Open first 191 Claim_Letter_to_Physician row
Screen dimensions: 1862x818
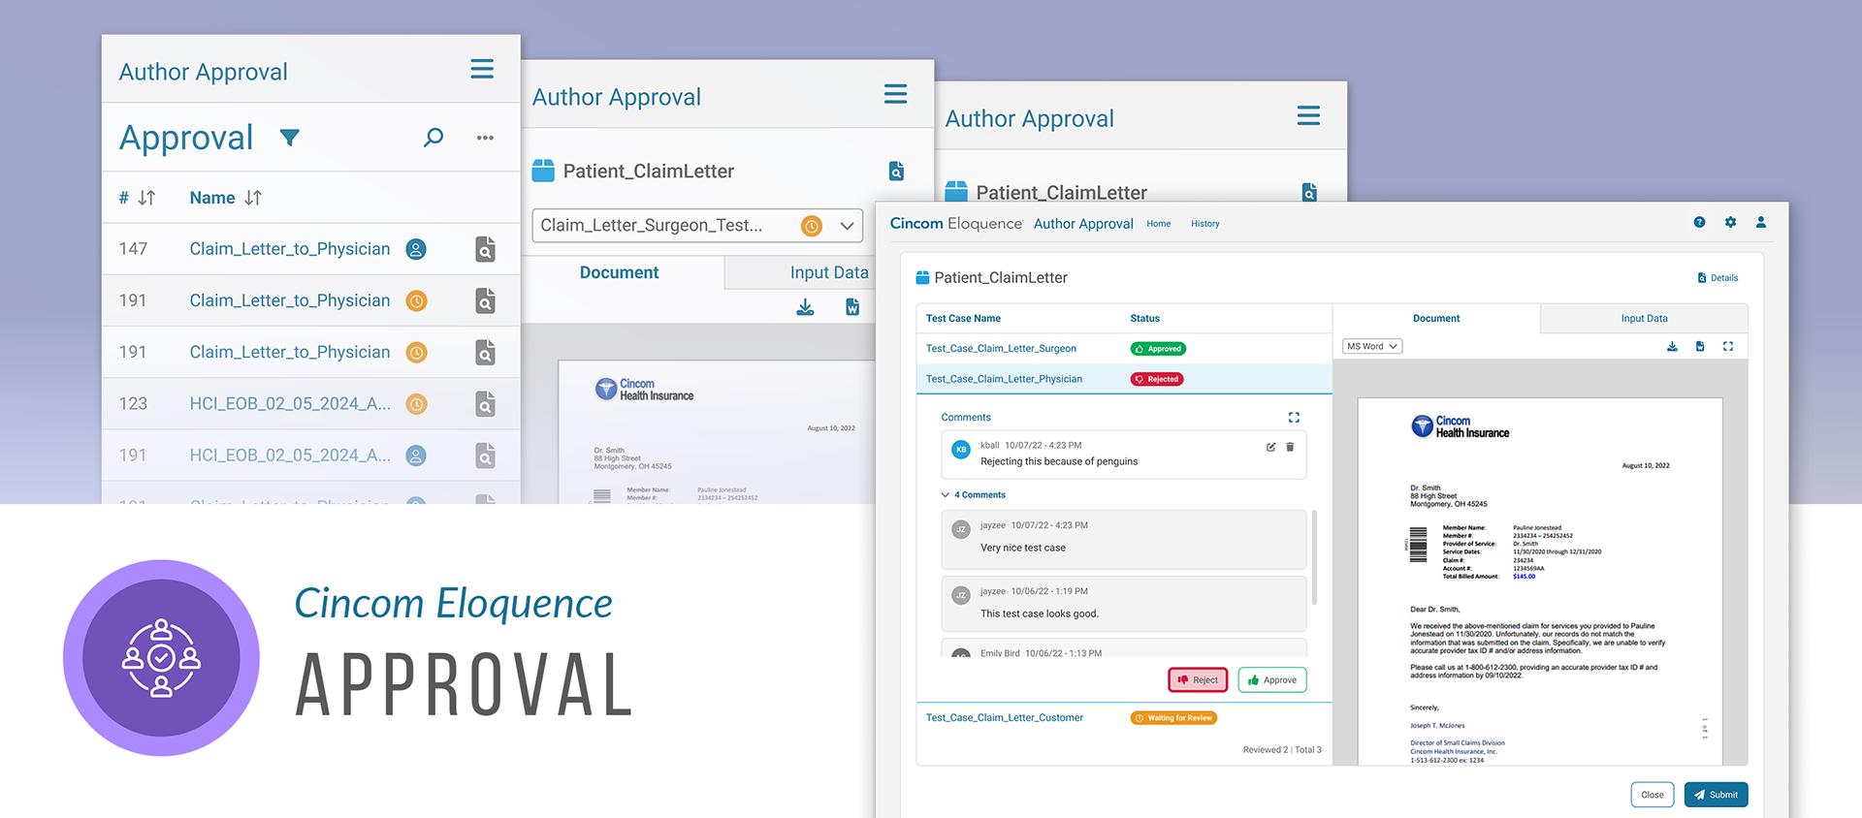pyautogui.click(x=310, y=300)
